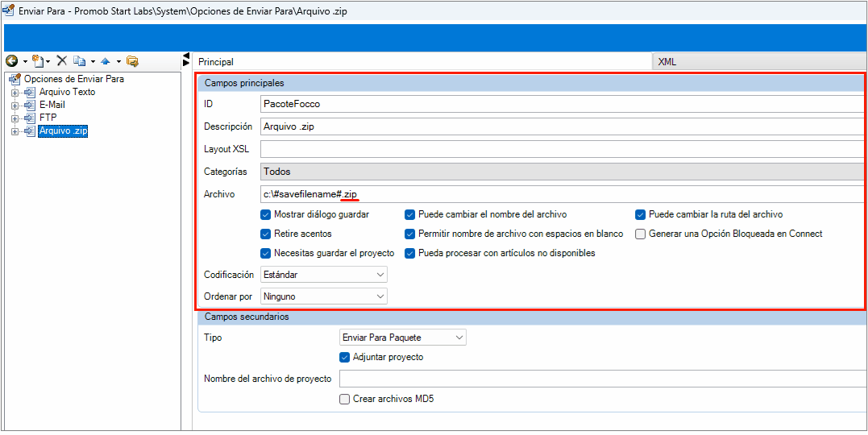Expand the E-Mail tree node

tap(15, 106)
